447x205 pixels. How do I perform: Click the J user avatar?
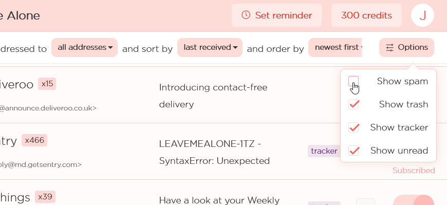[x=422, y=15]
